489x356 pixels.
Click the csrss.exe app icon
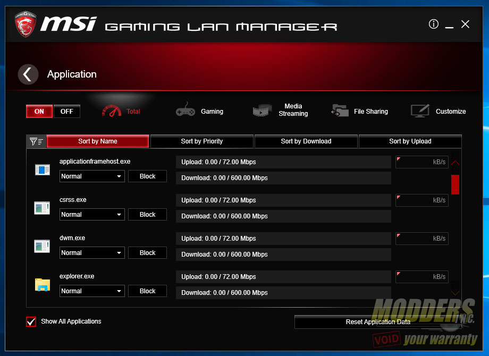tap(42, 208)
